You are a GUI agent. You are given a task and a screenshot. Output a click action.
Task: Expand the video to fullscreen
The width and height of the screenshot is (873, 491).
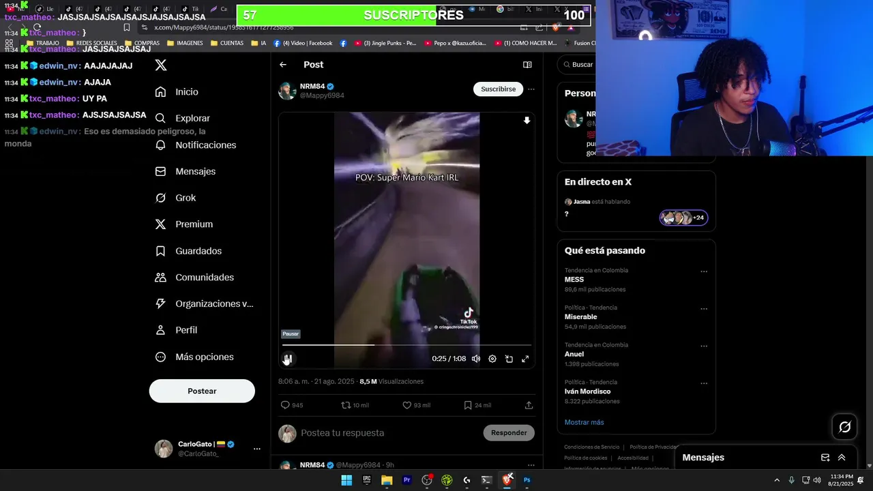(525, 359)
